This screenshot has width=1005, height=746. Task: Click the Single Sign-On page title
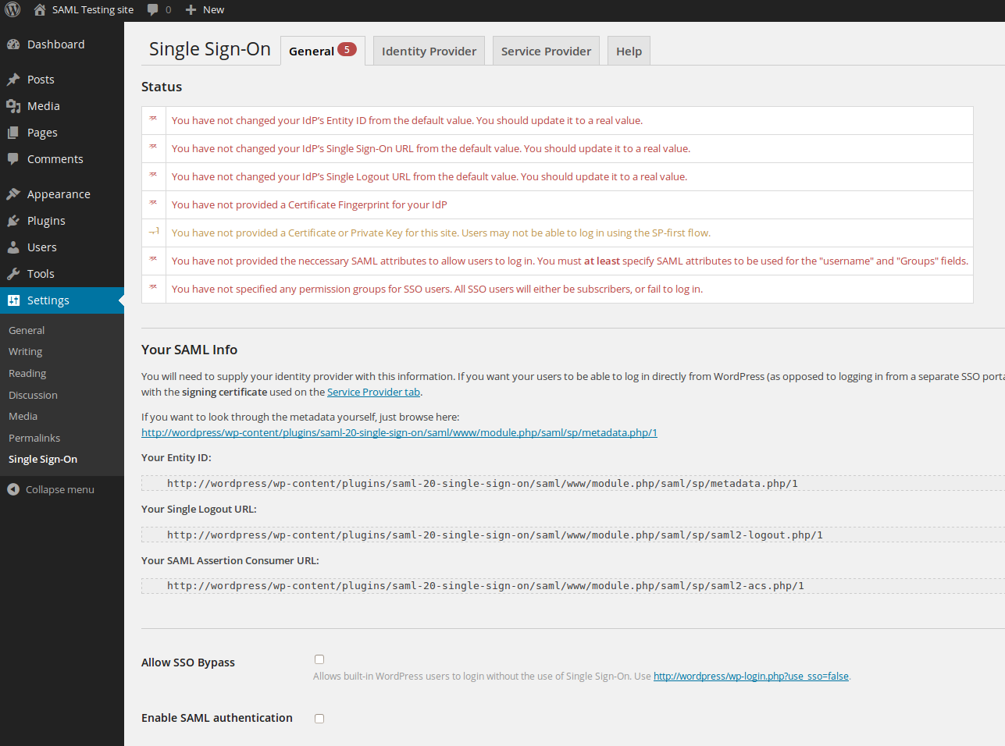(210, 49)
